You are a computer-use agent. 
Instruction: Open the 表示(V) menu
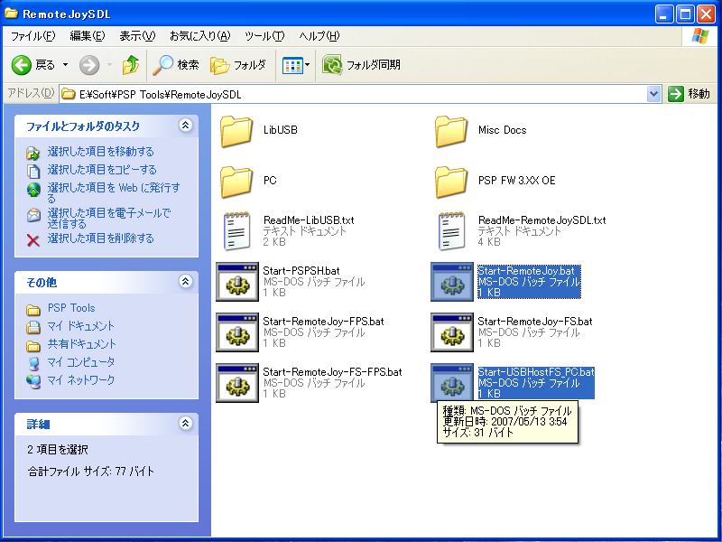tap(137, 36)
